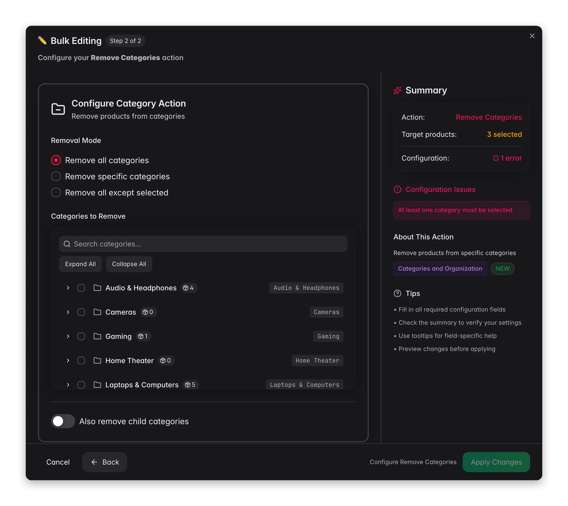Close the Bulk Editing dialog
Viewport: 568px width, 506px height.
click(532, 36)
